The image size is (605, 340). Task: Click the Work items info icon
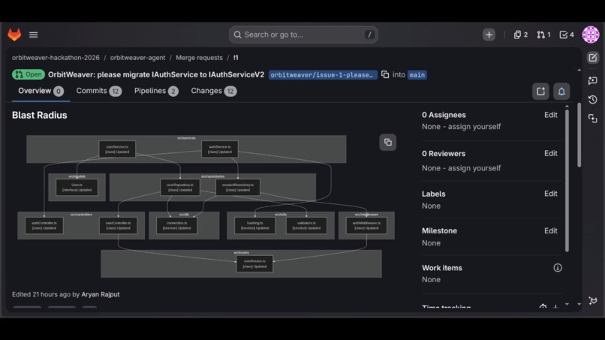tap(558, 268)
